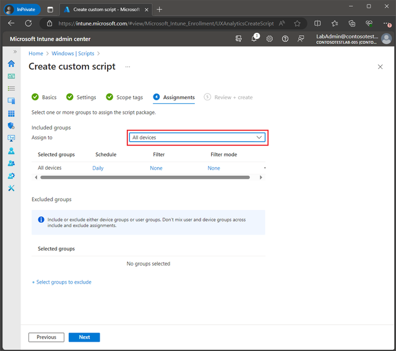The image size is (396, 351).
Task: Open split screen browser icon
Action: coord(317,24)
